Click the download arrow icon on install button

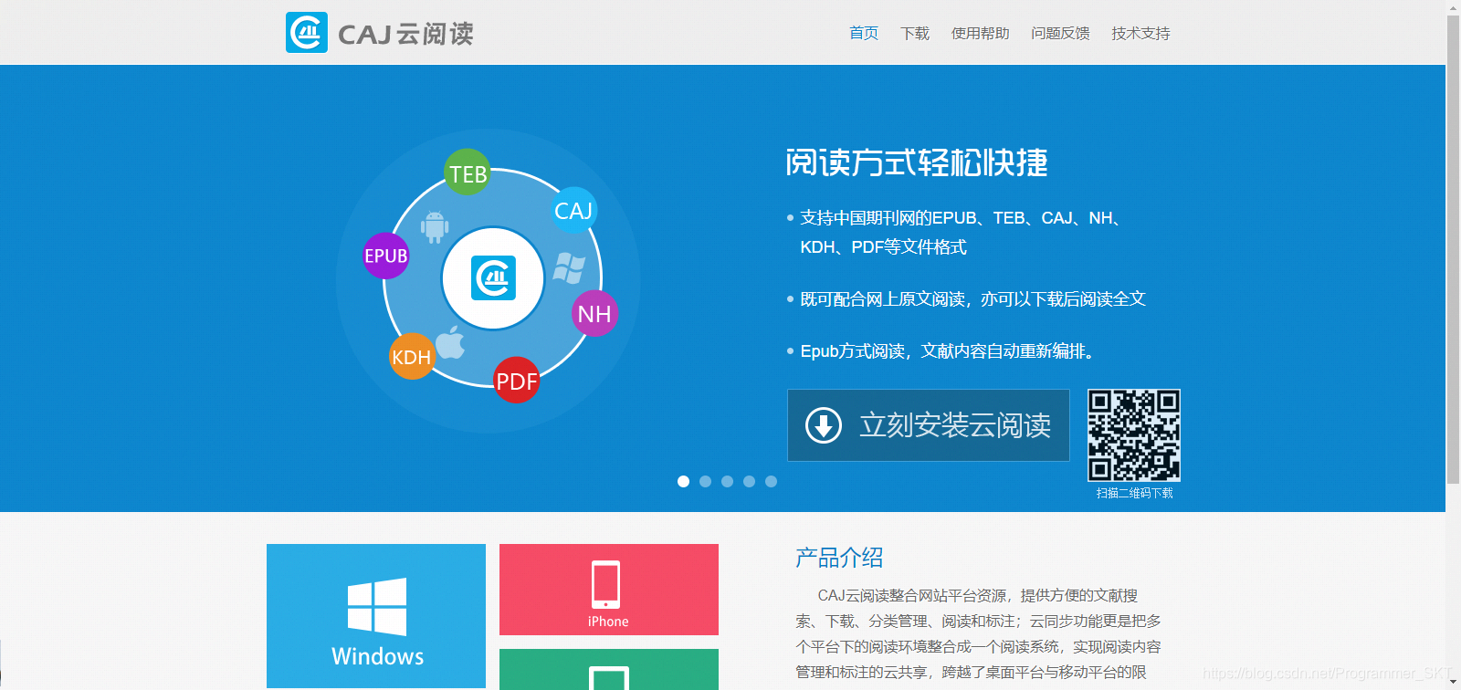tap(824, 425)
